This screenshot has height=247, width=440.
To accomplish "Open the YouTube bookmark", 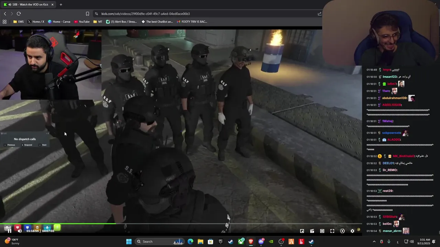I will click(82, 22).
